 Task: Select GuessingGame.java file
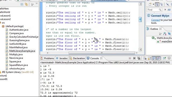19,40
